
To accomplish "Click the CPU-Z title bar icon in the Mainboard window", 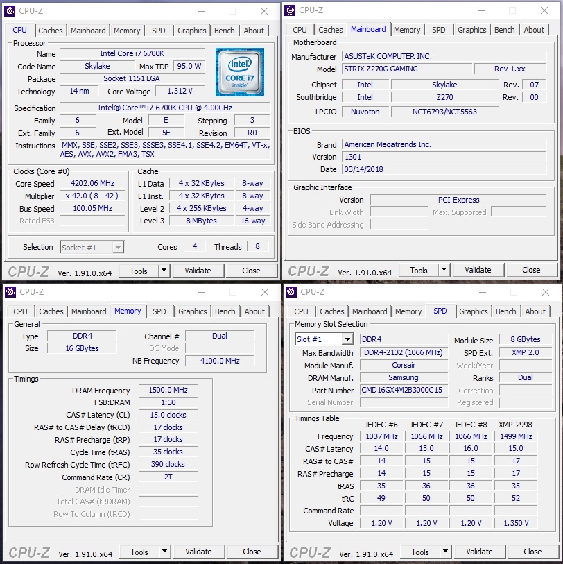I will point(291,10).
